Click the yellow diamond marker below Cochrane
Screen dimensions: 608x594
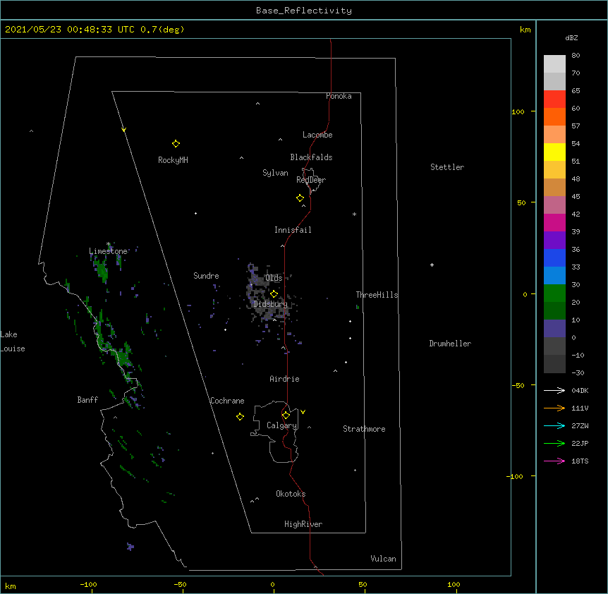tap(240, 417)
